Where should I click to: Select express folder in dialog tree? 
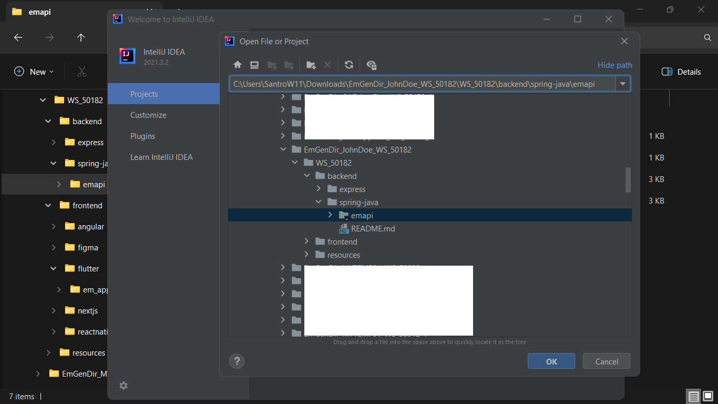(x=346, y=189)
